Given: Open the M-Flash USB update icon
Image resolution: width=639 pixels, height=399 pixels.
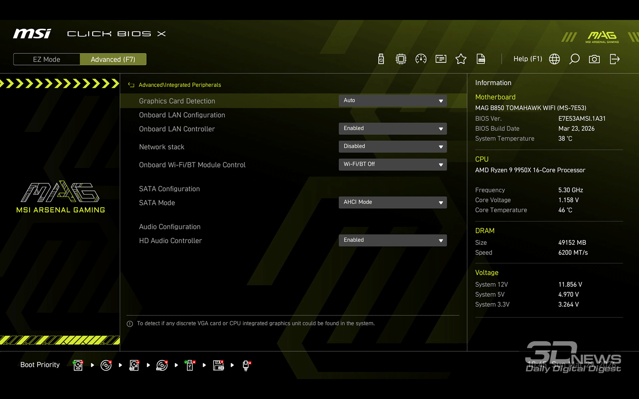Looking at the screenshot, I should click(x=381, y=59).
